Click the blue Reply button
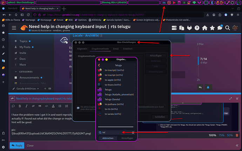The image size is (242, 151). [17, 145]
